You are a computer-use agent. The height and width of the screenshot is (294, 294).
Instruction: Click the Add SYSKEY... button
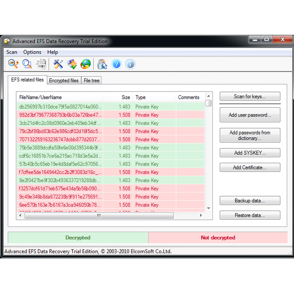coord(250,153)
